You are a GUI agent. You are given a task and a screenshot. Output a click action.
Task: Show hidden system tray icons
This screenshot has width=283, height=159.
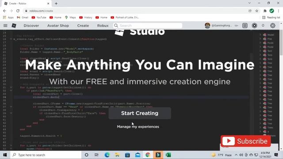[236, 155]
